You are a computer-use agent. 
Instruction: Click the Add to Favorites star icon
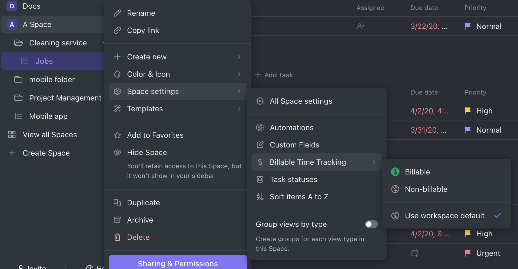click(117, 135)
